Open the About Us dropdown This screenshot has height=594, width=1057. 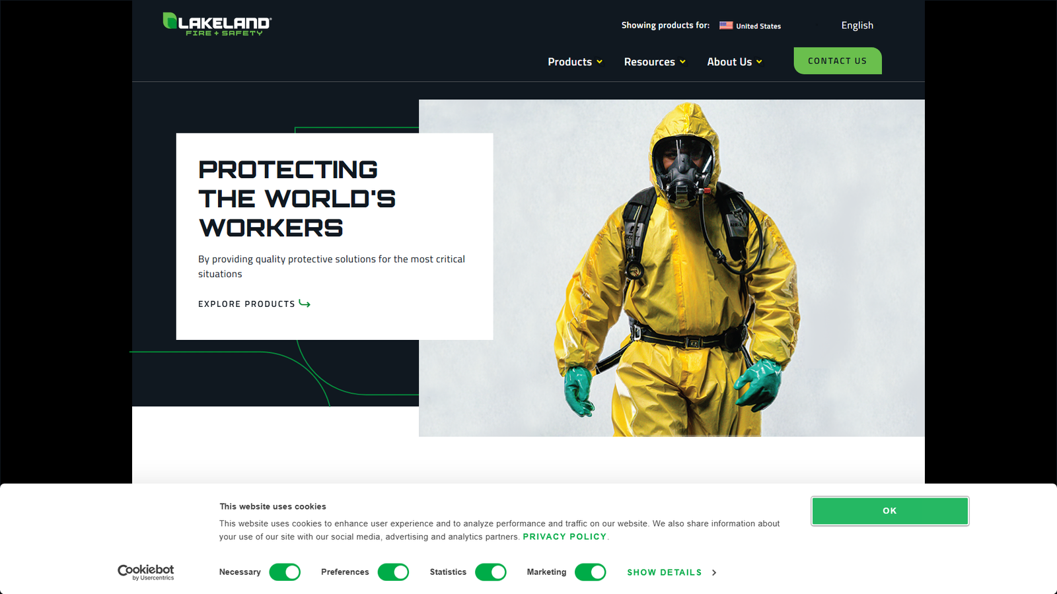(733, 61)
